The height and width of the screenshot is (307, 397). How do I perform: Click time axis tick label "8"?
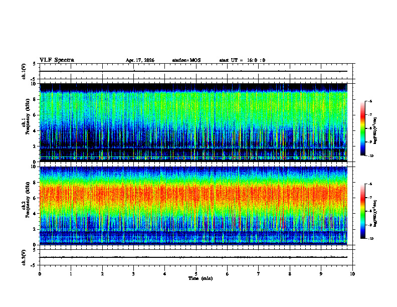[x=290, y=274]
